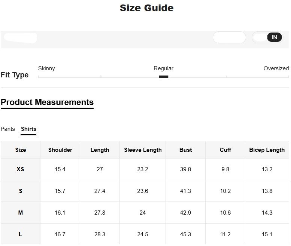The width and height of the screenshot is (291, 246).
Task: Click the S row Bust value 41.3
Action: coord(185,191)
